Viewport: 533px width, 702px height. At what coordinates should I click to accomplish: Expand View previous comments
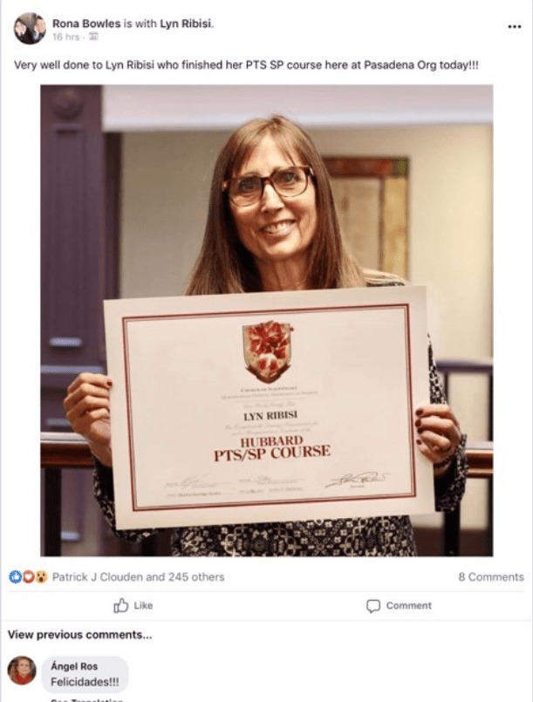point(79,635)
